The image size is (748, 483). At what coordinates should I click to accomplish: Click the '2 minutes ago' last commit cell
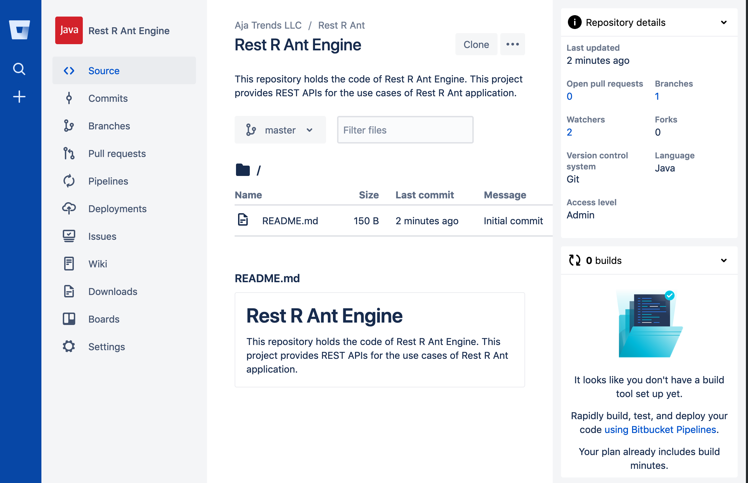point(427,221)
